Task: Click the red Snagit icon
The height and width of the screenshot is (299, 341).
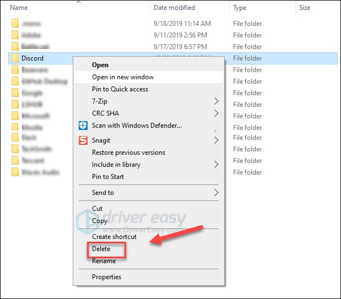Action: [83, 140]
